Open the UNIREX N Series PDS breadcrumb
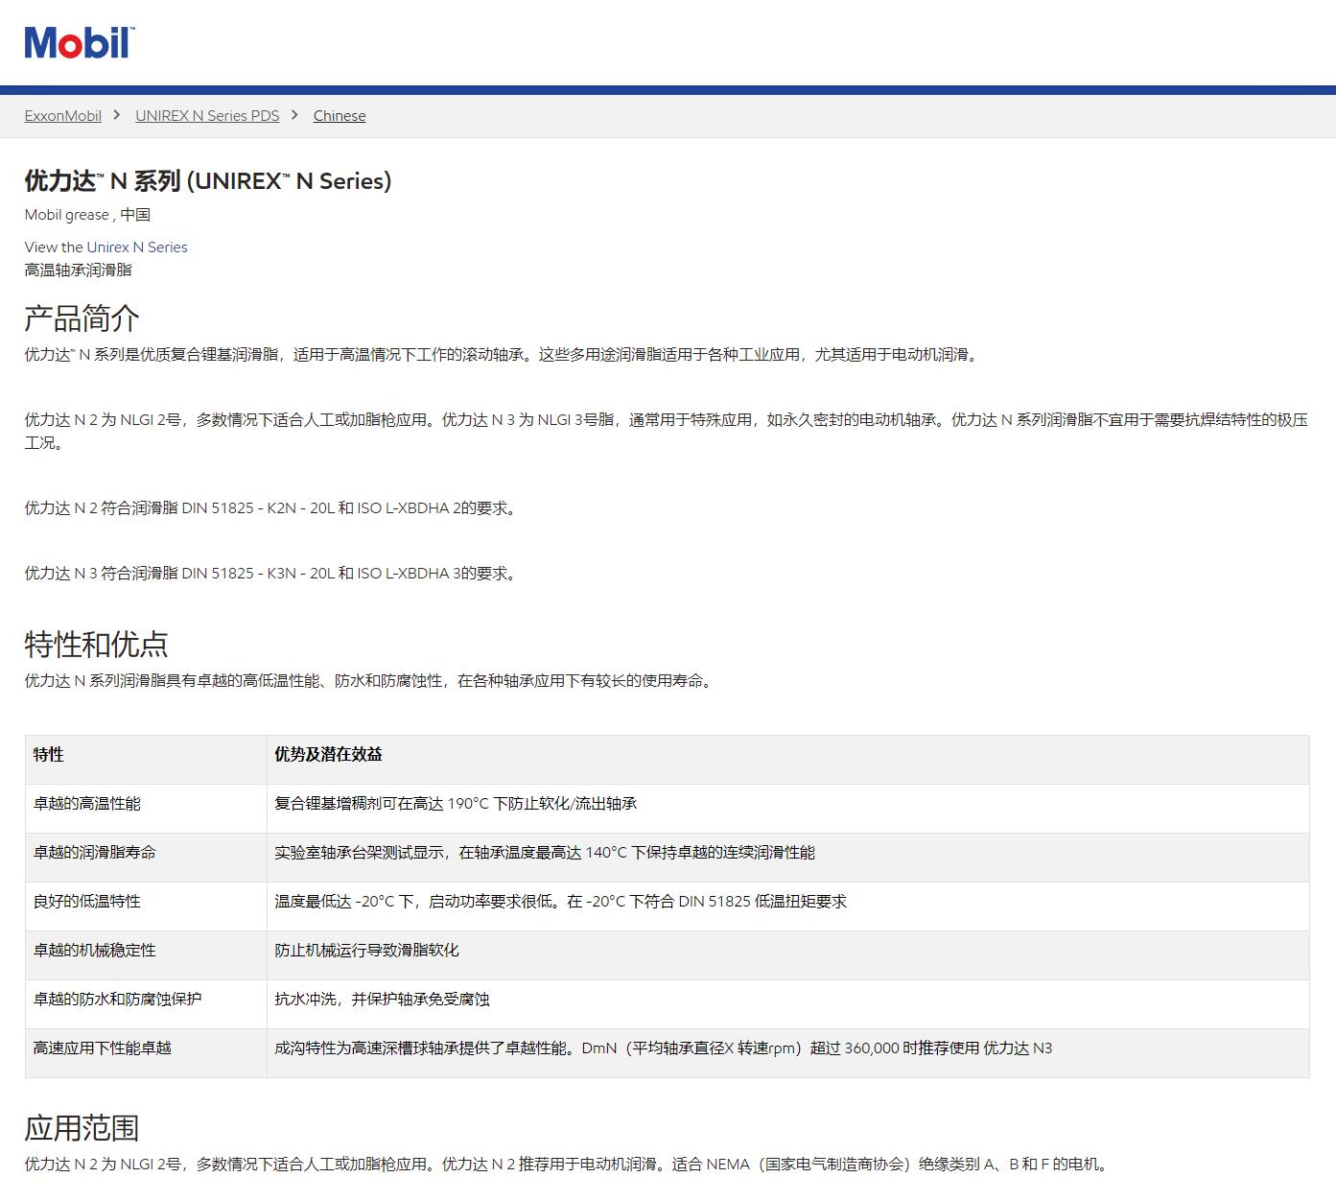1336x1201 pixels. (207, 116)
